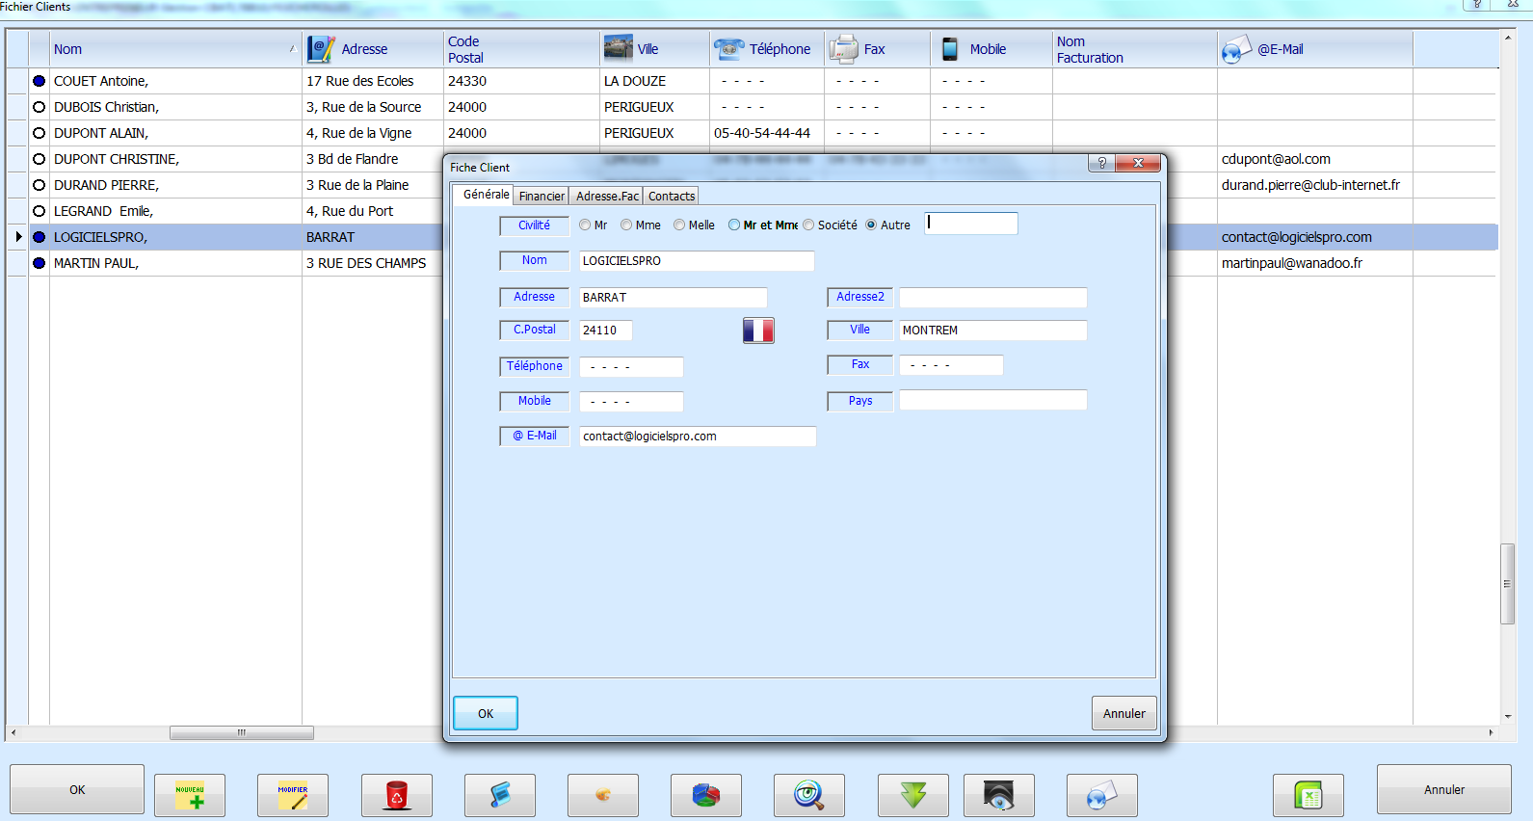
Task: Click the blue scroll document icon
Action: (499, 795)
